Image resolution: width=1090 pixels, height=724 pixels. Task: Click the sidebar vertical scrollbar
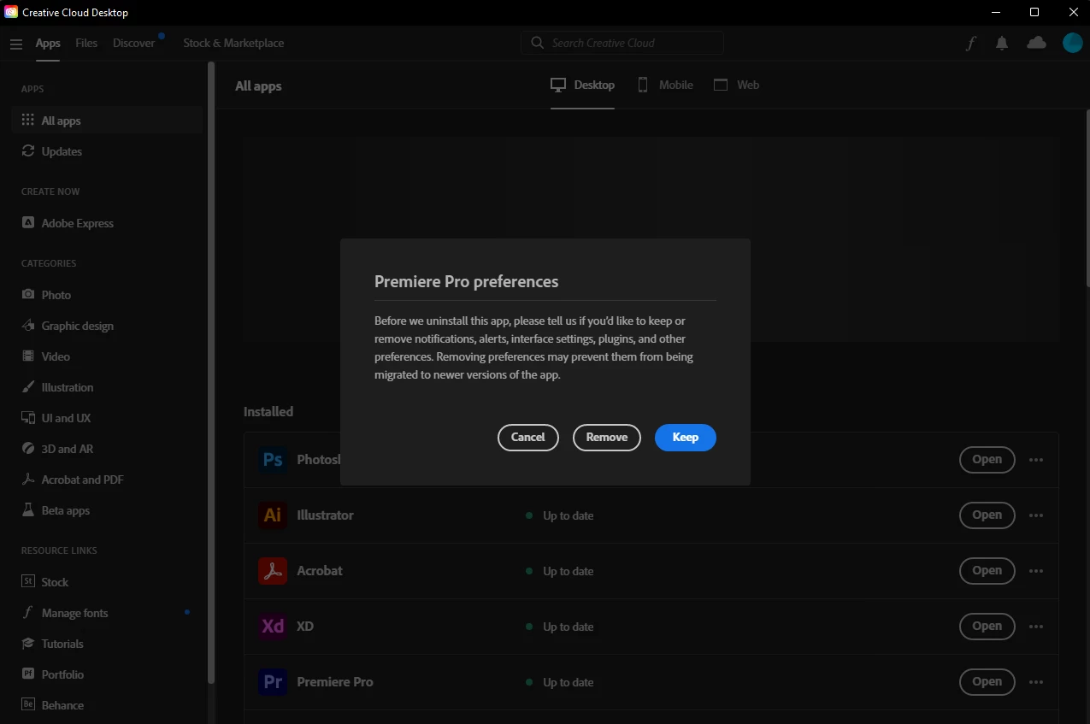click(211, 374)
